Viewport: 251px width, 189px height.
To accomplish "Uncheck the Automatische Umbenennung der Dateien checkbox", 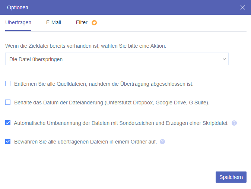I will pyautogui.click(x=8, y=122).
